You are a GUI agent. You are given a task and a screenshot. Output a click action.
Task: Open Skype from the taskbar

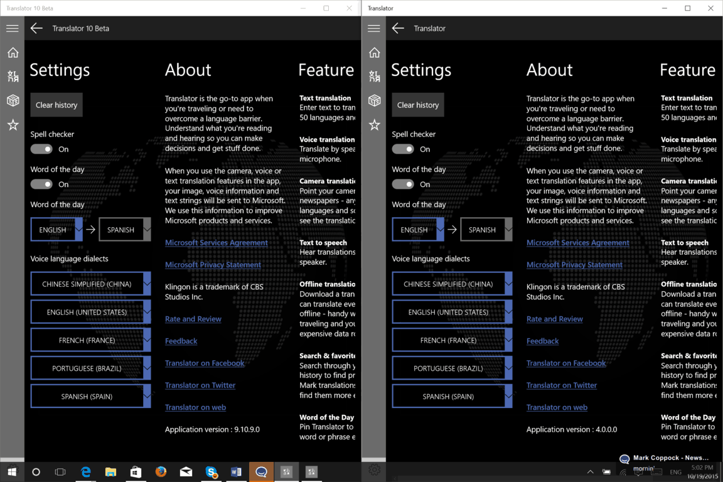(x=211, y=472)
